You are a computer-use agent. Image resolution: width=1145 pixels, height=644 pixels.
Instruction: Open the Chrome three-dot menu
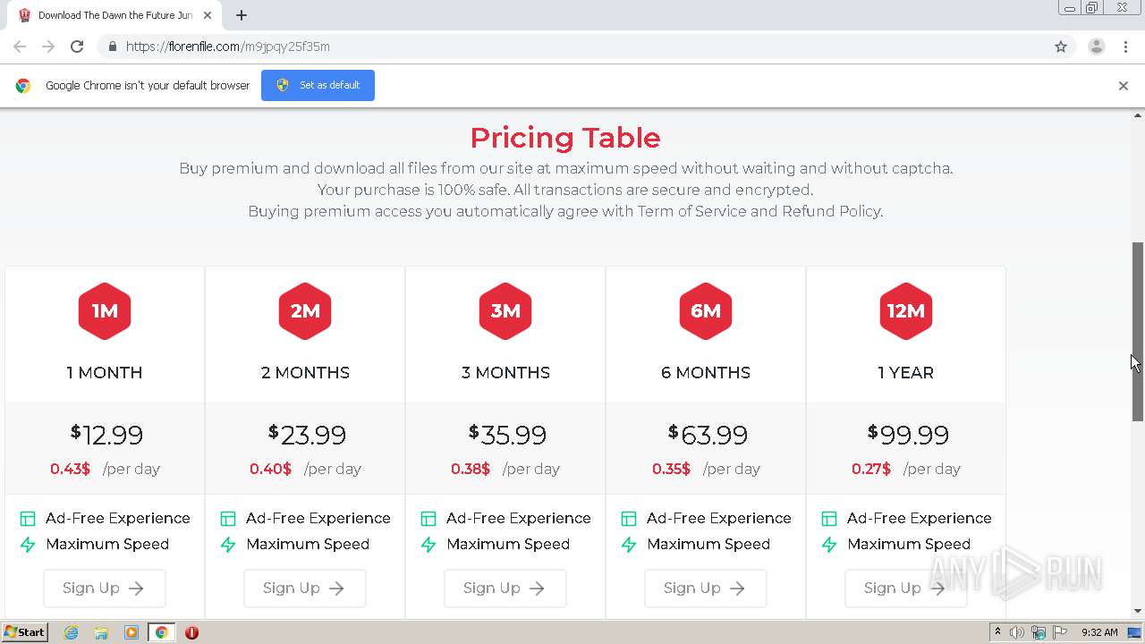(x=1125, y=47)
